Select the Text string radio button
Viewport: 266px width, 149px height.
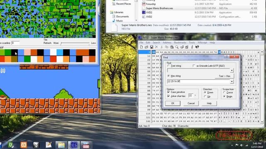point(169,66)
